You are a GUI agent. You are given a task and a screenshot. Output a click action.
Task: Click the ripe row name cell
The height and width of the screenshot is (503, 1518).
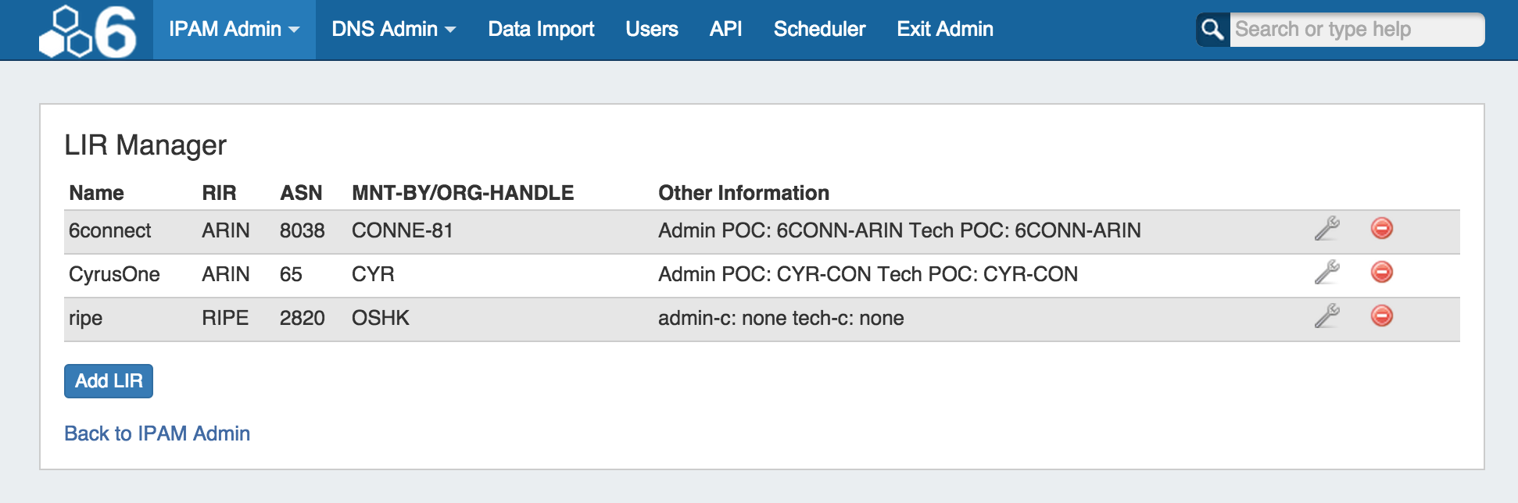(86, 318)
